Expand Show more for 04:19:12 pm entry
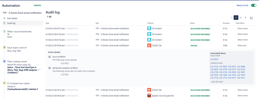259x98 pixels. coord(242,90)
